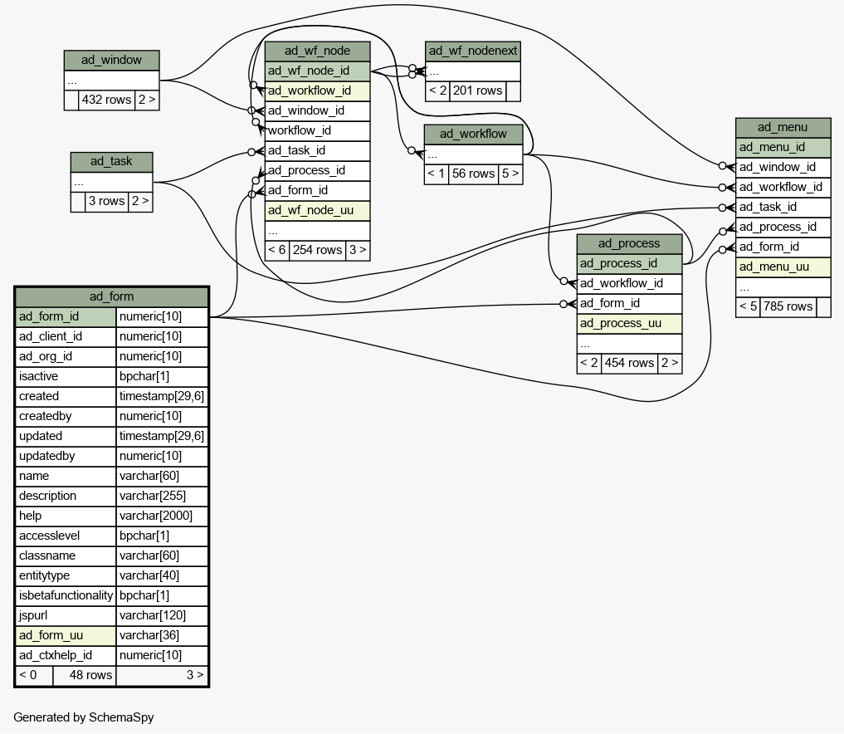Click the ad_org_id column
844x734 pixels.
(x=66, y=356)
